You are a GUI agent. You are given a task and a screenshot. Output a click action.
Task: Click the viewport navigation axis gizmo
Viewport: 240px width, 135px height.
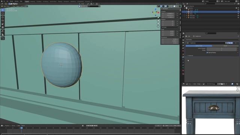[156, 12]
